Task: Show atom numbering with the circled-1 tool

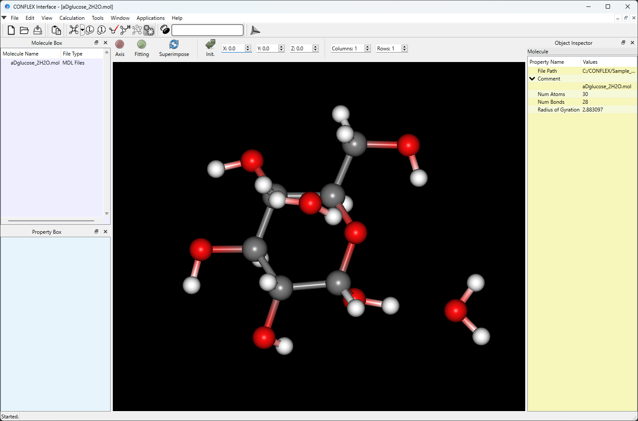Action: (101, 30)
